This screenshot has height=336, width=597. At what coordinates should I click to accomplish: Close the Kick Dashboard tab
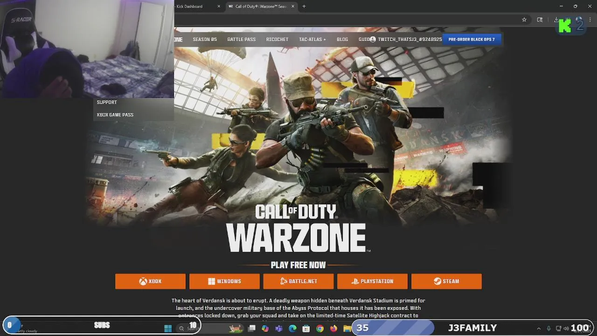tap(219, 7)
